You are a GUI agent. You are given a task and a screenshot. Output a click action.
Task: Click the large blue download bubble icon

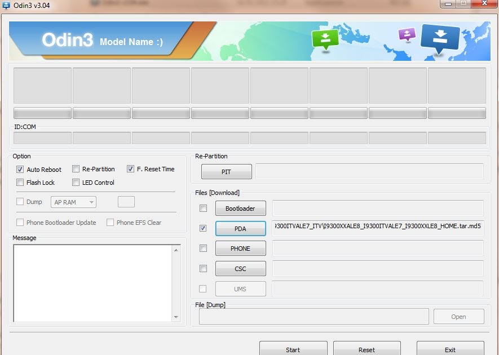[440, 39]
